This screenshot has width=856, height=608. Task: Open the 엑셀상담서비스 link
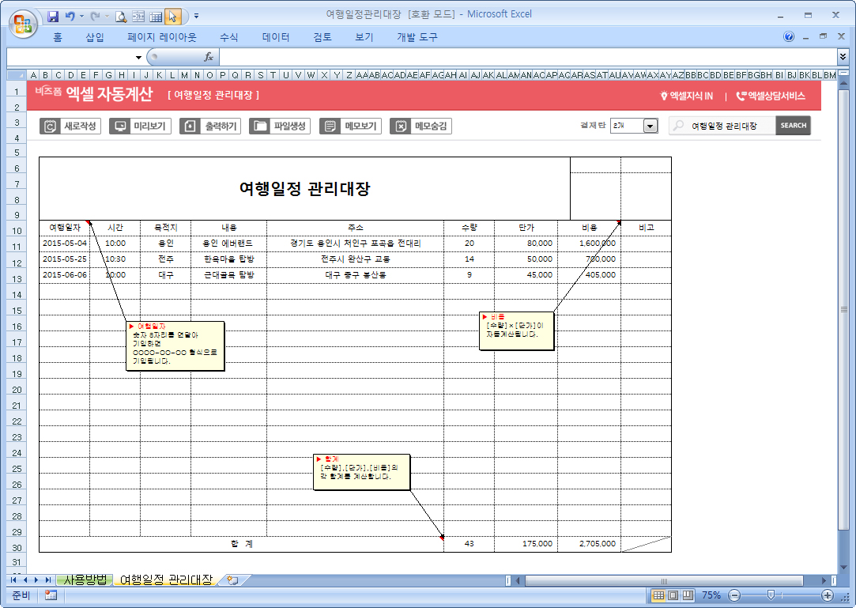pos(771,96)
